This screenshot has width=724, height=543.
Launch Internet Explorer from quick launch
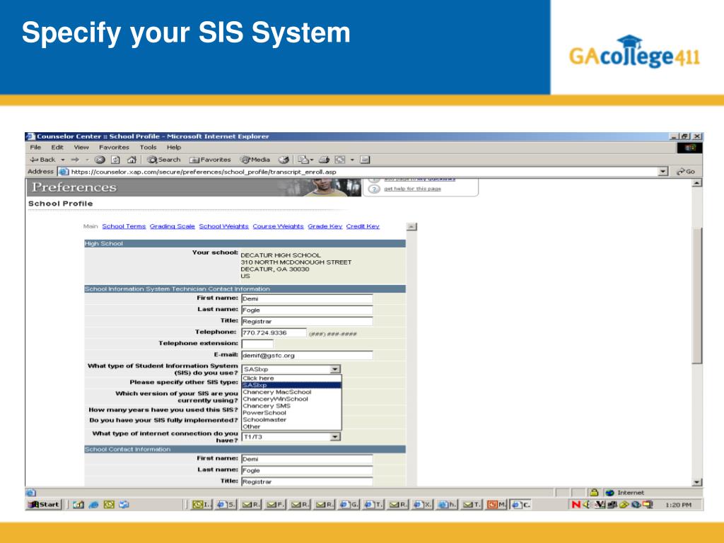94,505
